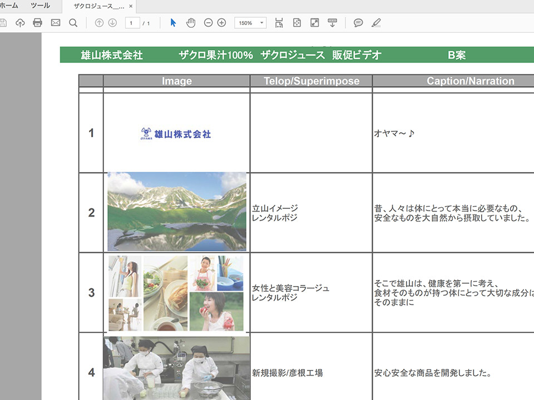
Task: Add a comment speech bubble
Action: click(358, 23)
